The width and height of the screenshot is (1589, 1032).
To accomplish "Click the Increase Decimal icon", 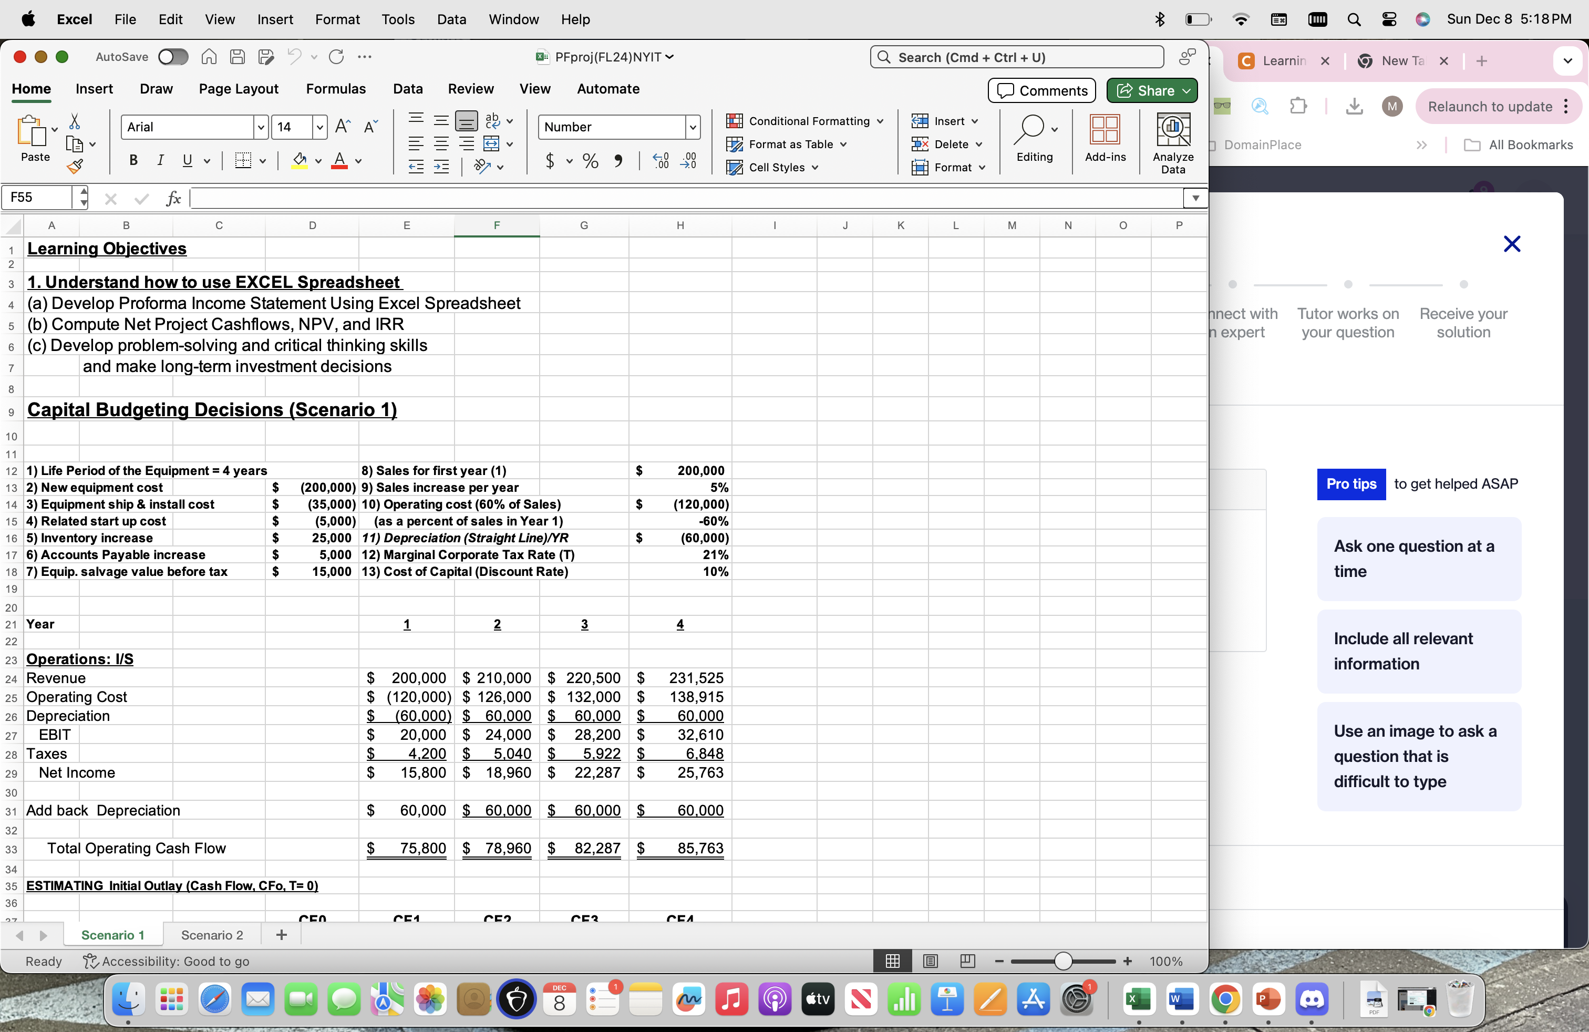I will pyautogui.click(x=661, y=161).
